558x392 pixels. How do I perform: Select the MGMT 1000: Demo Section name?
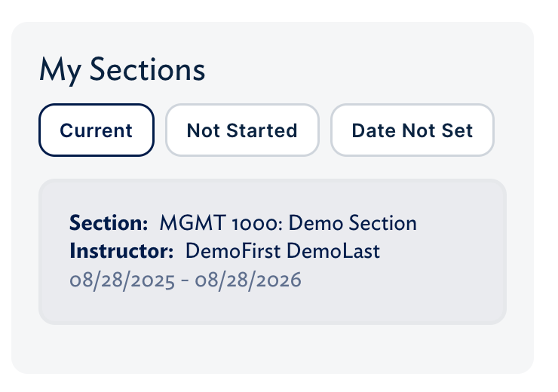(x=288, y=223)
